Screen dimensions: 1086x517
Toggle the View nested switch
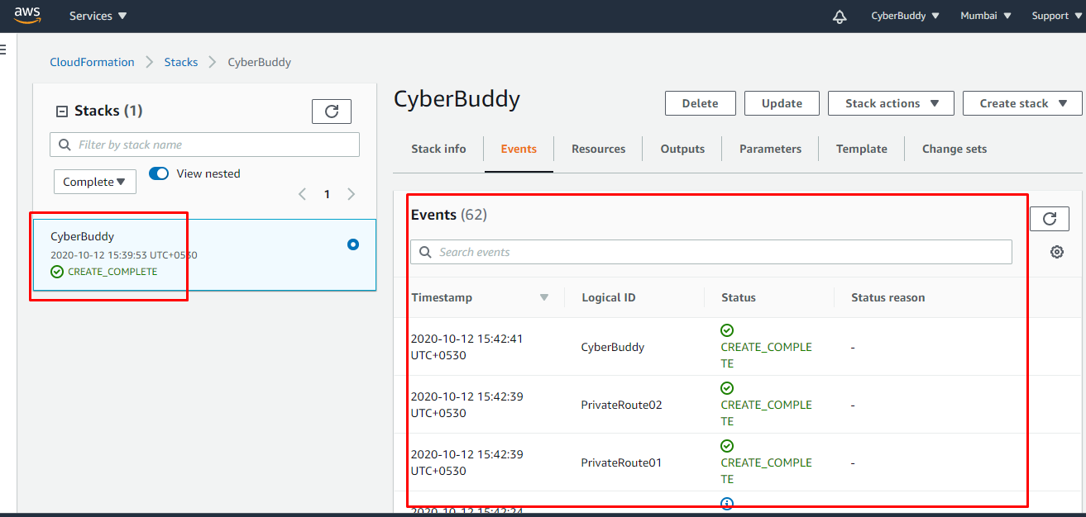[159, 173]
